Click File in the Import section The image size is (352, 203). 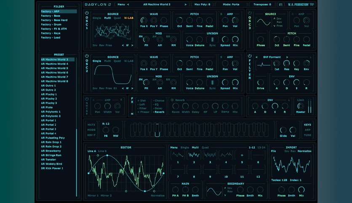click(273, 151)
